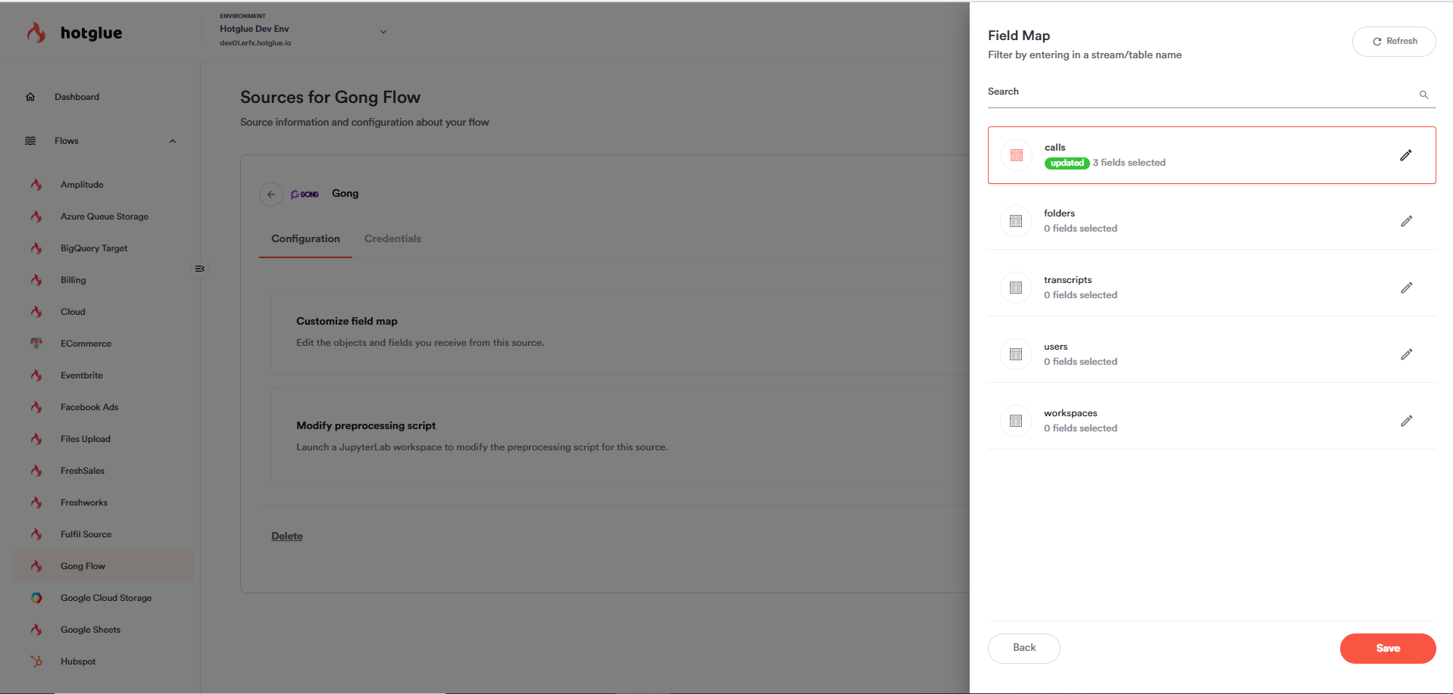This screenshot has height=694, width=1453.
Task: Click the ECommerce flow icon
Action: tap(36, 344)
